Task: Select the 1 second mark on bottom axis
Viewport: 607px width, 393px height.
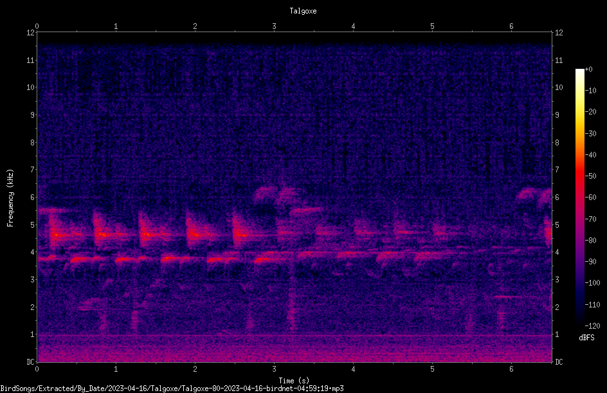Action: click(x=116, y=369)
